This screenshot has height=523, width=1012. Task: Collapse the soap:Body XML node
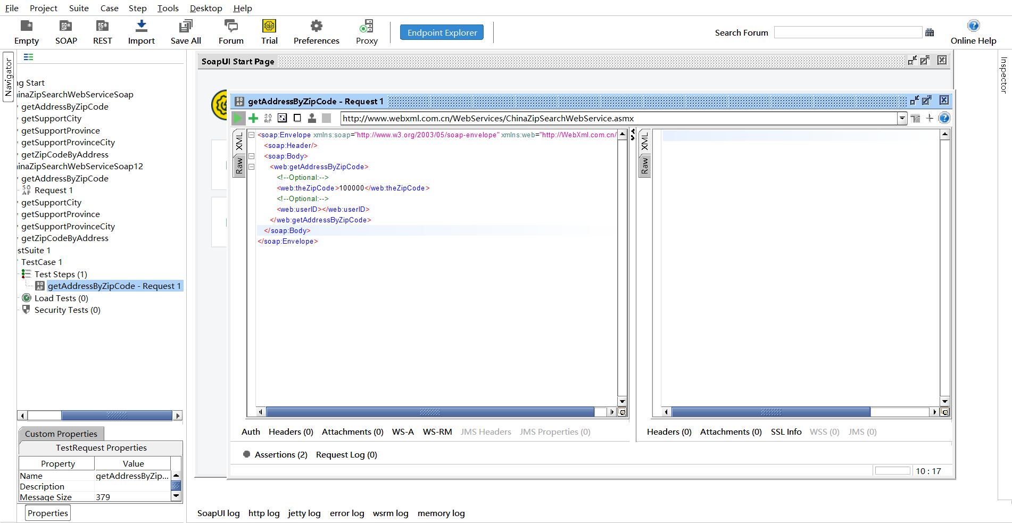coord(251,156)
